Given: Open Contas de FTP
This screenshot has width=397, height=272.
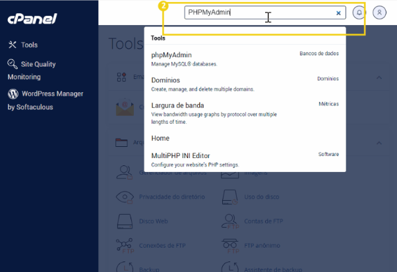Looking at the screenshot, I should (264, 221).
